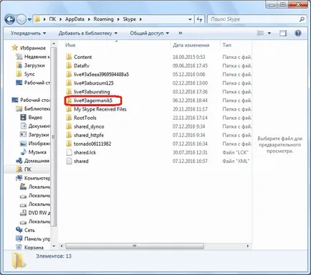Image resolution: width=311 pixels, height=275 pixels.
Task: Open the view options dropdown arrow
Action: 269,33
